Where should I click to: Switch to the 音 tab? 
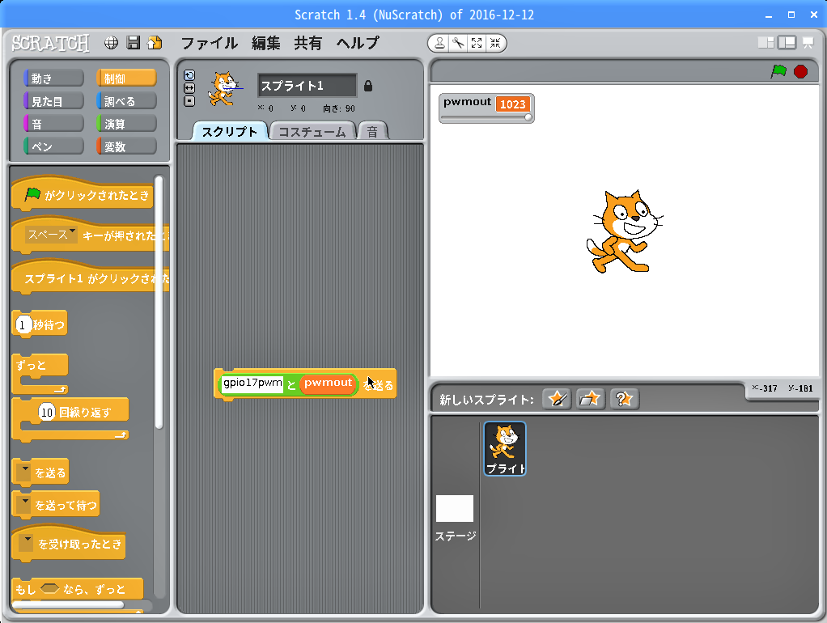(372, 131)
